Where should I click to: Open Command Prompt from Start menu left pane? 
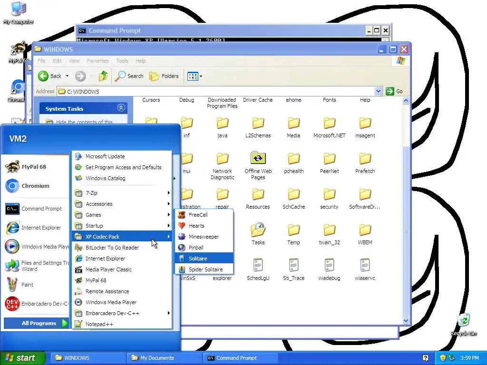[36, 209]
